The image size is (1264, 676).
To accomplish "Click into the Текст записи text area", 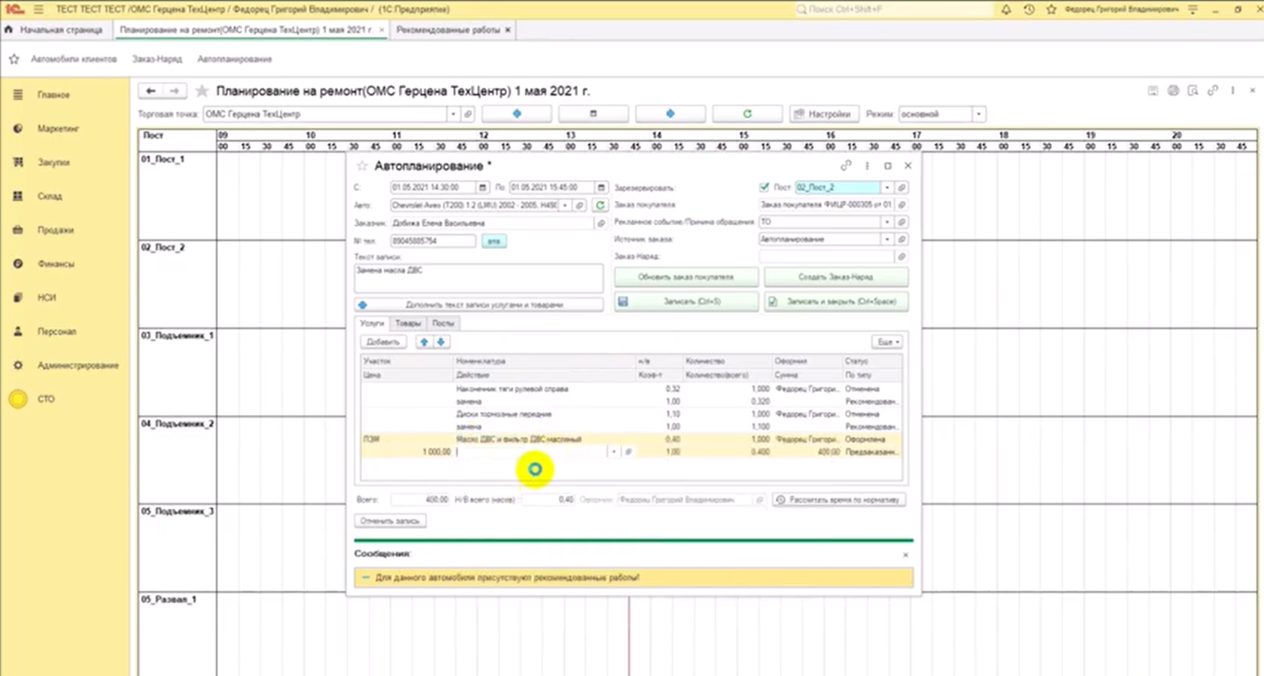I will pos(479,278).
